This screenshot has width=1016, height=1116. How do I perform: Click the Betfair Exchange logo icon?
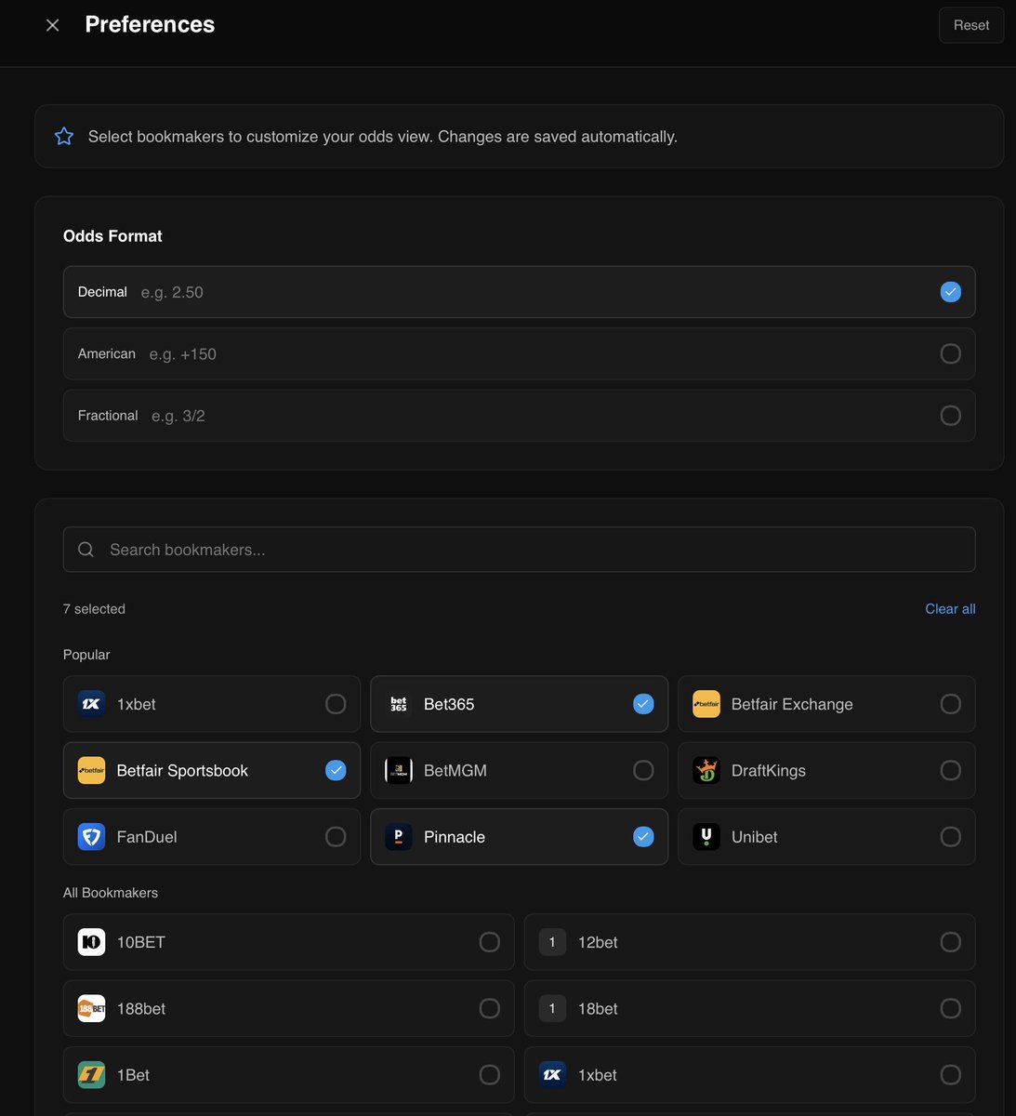pyautogui.click(x=706, y=704)
